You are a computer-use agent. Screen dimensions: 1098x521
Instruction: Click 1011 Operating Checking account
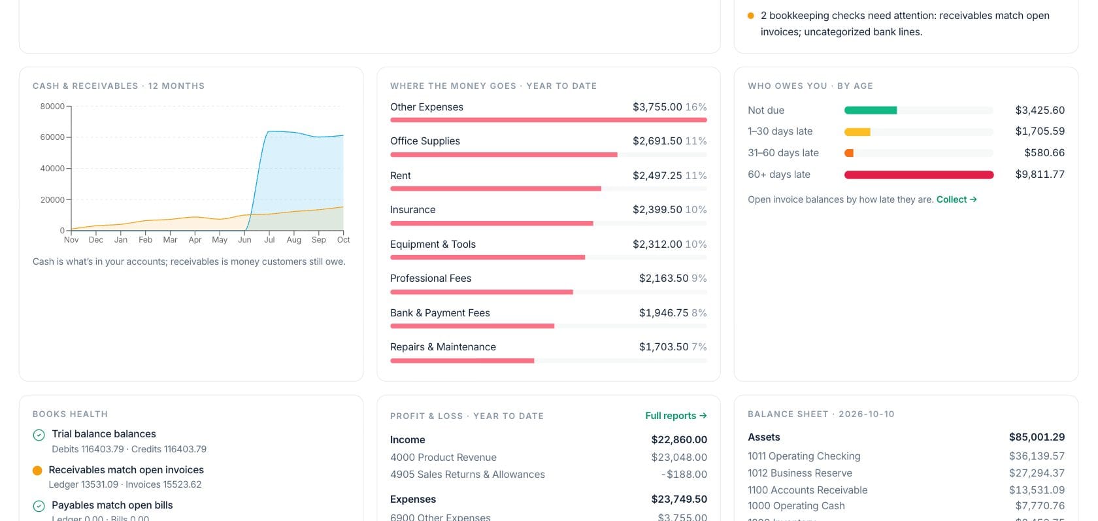[906, 456]
